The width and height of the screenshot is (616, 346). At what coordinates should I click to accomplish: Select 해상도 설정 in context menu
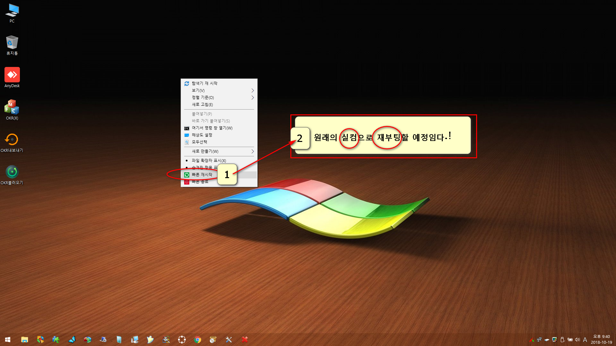[219, 135]
